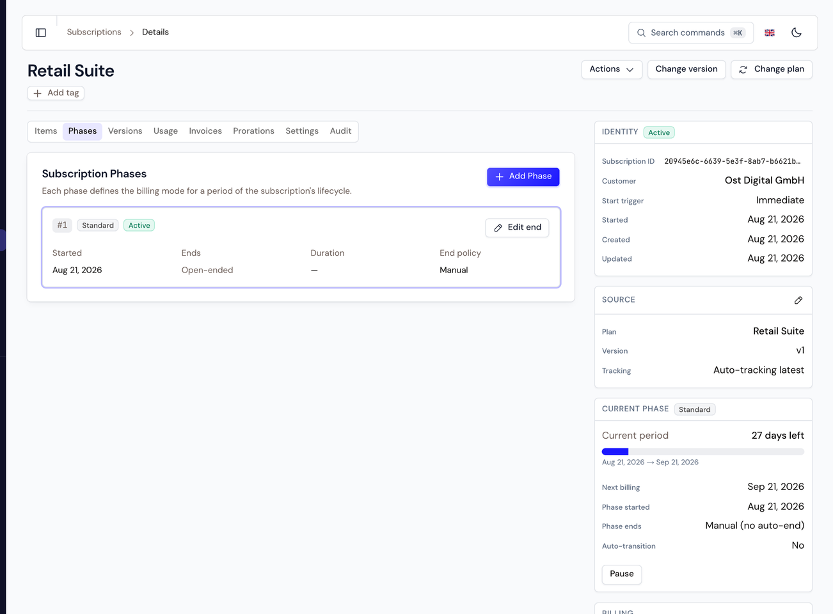
Task: Add a new phase with Add Phase
Action: [523, 177]
